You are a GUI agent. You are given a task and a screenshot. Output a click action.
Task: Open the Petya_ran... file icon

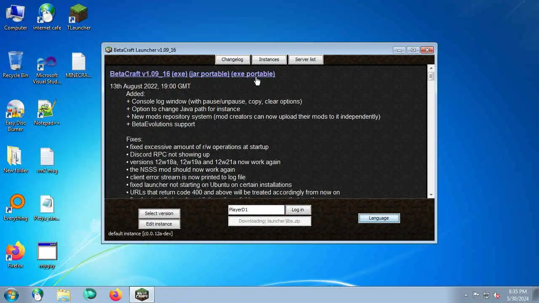coord(47,207)
